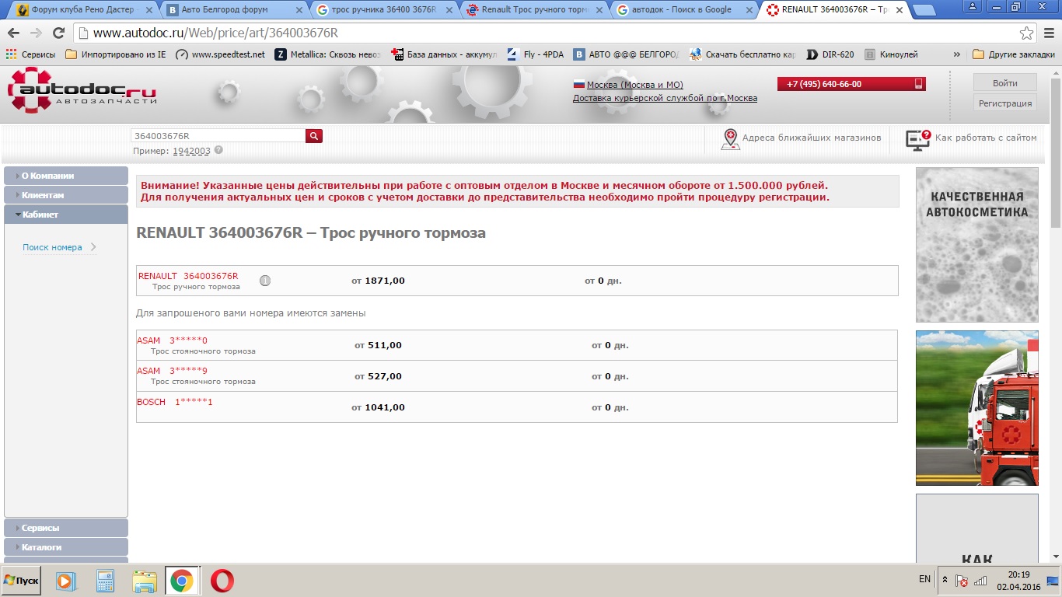Switch to the Авто Белгород форум tab
The width and height of the screenshot is (1062, 597).
233,10
